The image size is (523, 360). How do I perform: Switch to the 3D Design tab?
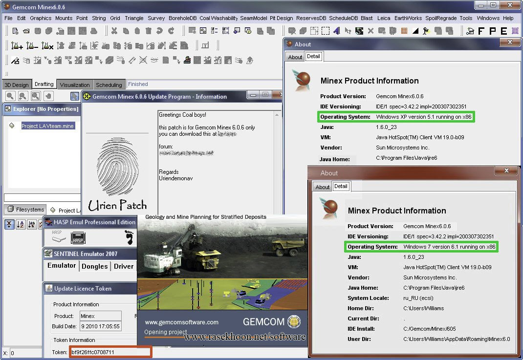(x=17, y=85)
